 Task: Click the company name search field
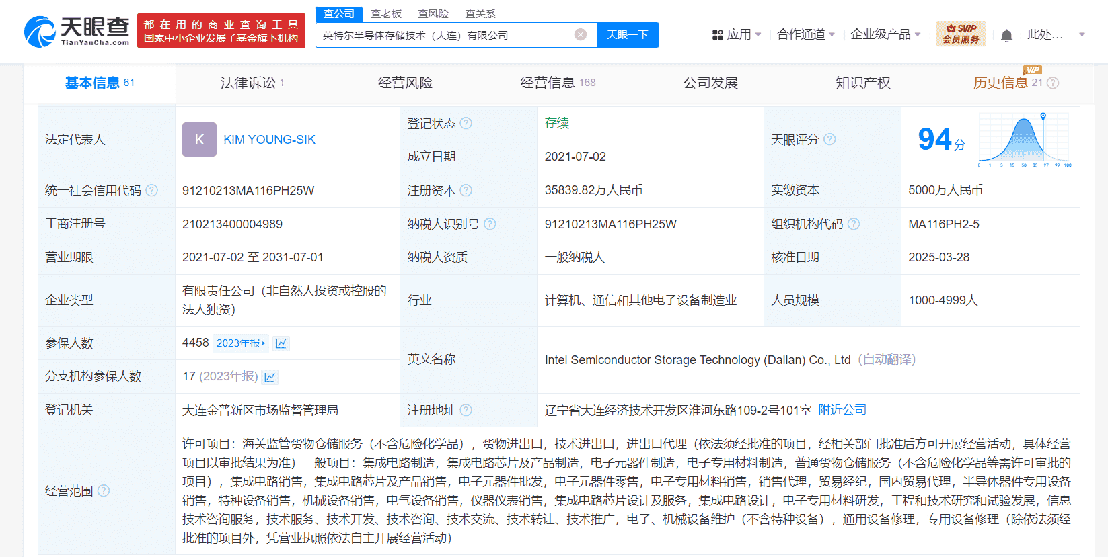coord(444,35)
